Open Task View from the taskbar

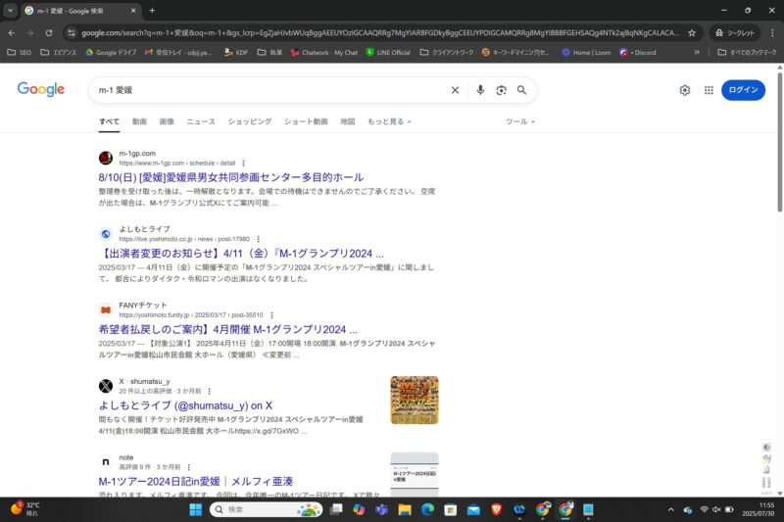pos(336,509)
